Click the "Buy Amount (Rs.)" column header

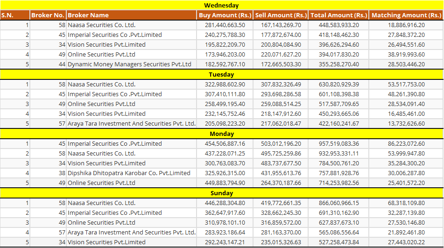(225, 15)
